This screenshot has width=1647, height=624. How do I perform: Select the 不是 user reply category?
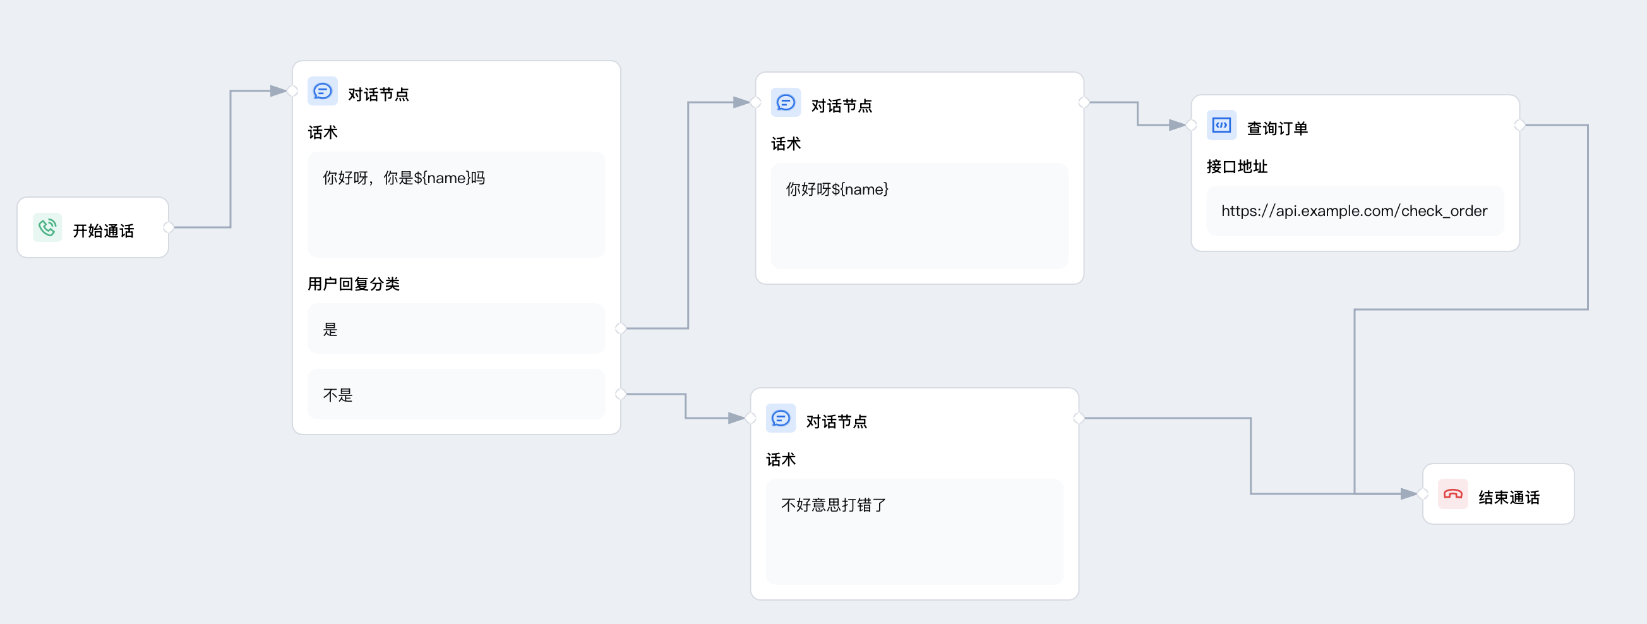456,395
